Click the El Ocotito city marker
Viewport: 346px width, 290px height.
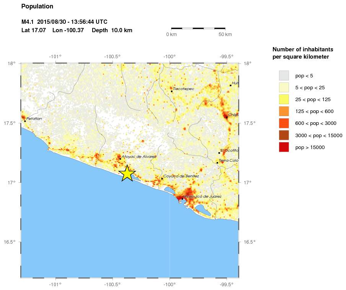[x=219, y=153]
